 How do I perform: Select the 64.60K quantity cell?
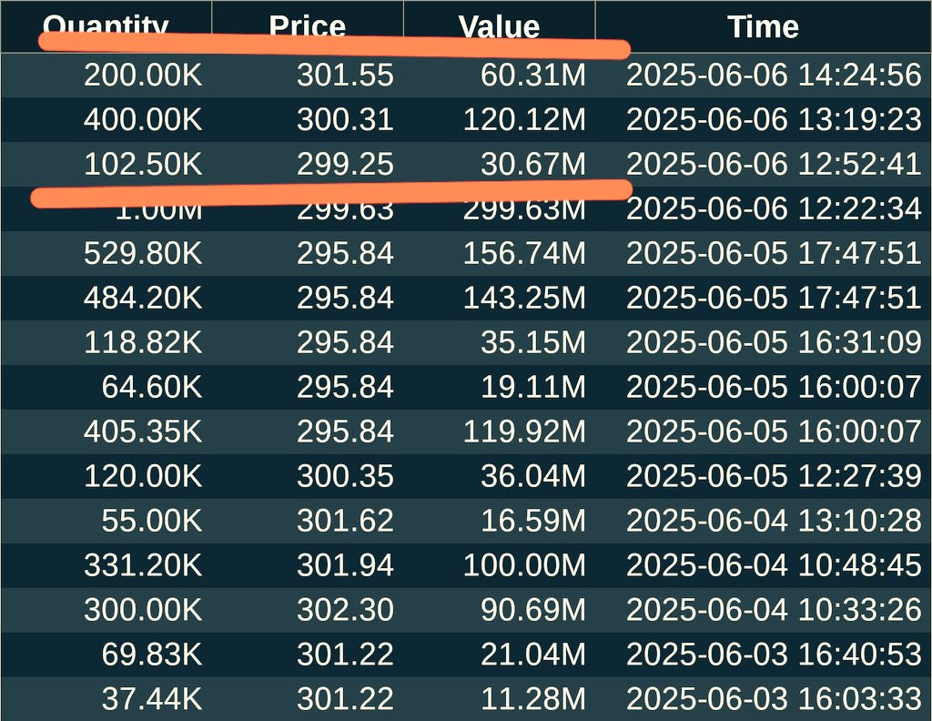[x=152, y=387]
